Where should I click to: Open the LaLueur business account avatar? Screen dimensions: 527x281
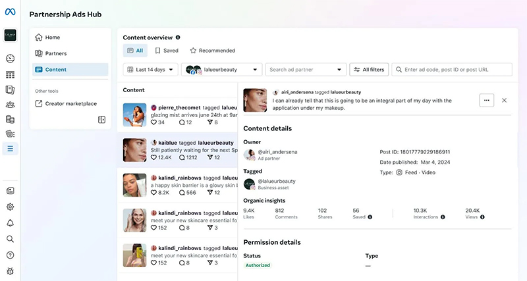(x=10, y=35)
